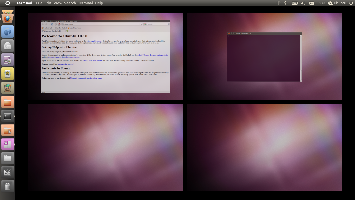Click Firefox's back arrow button
The width and height of the screenshot is (355, 200).
pyautogui.click(x=43, y=24)
